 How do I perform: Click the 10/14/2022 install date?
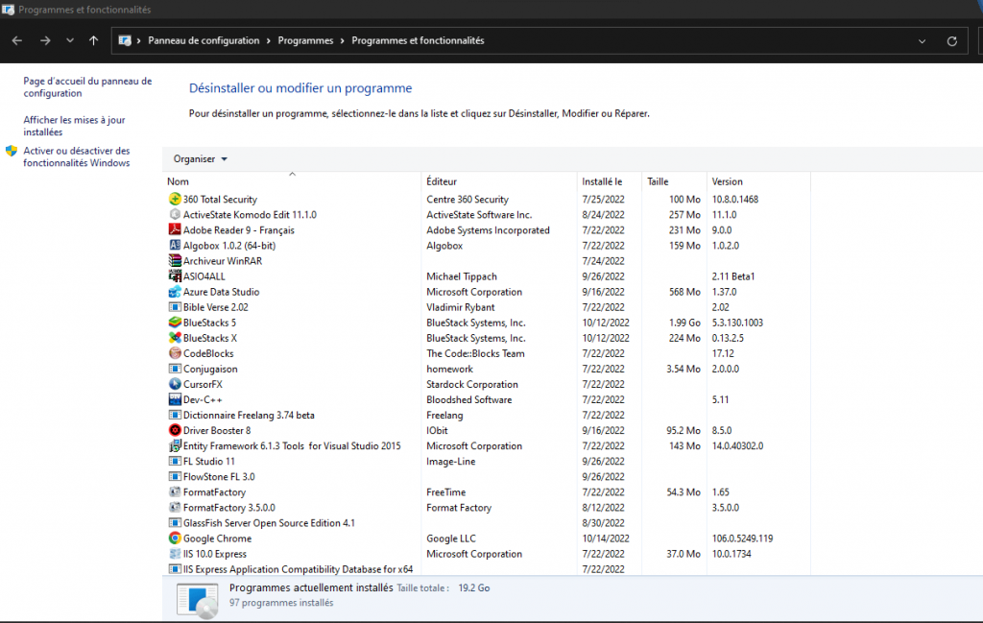pyautogui.click(x=606, y=539)
